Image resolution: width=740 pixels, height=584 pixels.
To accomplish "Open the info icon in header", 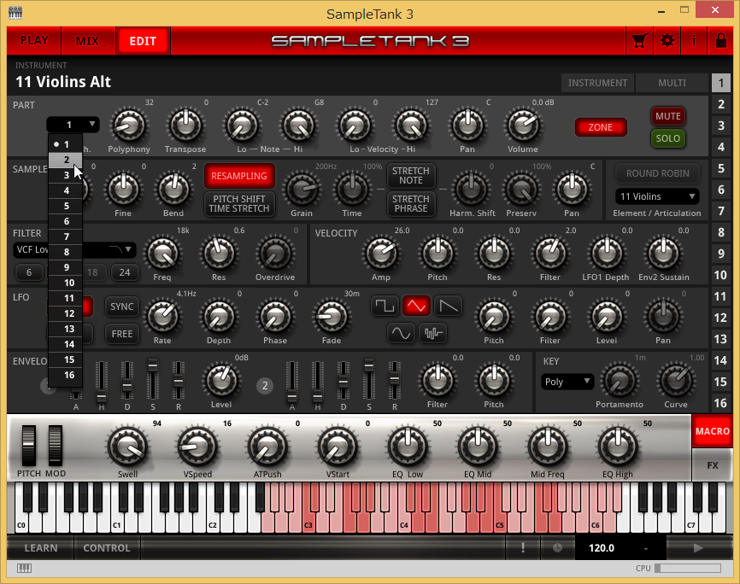I will (x=694, y=41).
